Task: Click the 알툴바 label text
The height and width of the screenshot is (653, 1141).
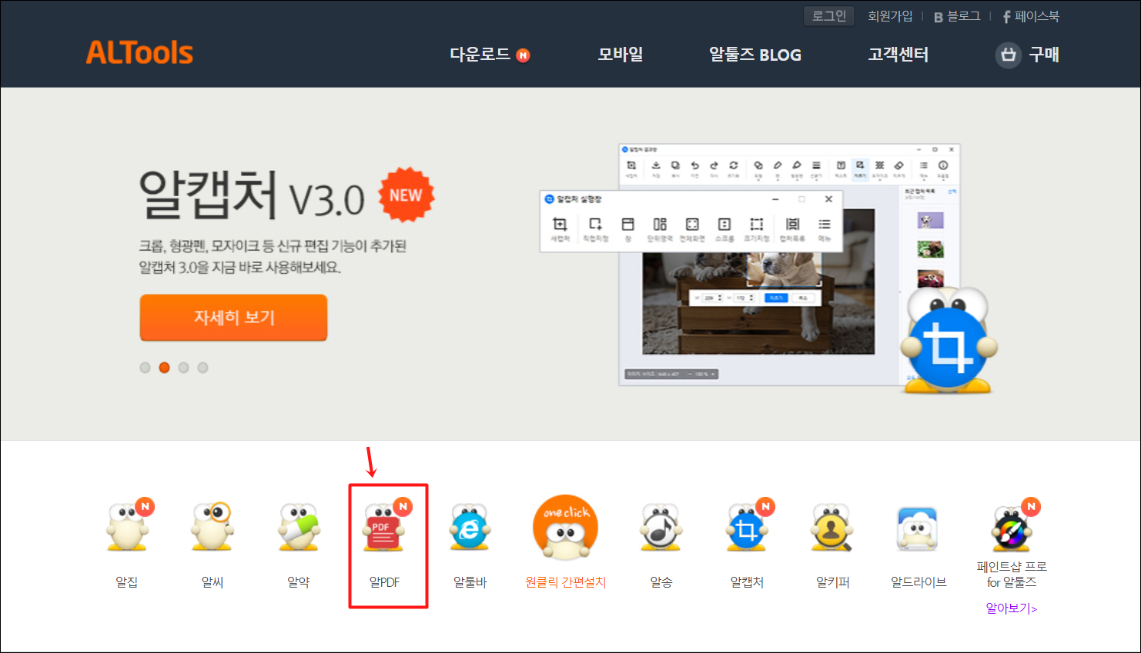Action: pos(470,582)
